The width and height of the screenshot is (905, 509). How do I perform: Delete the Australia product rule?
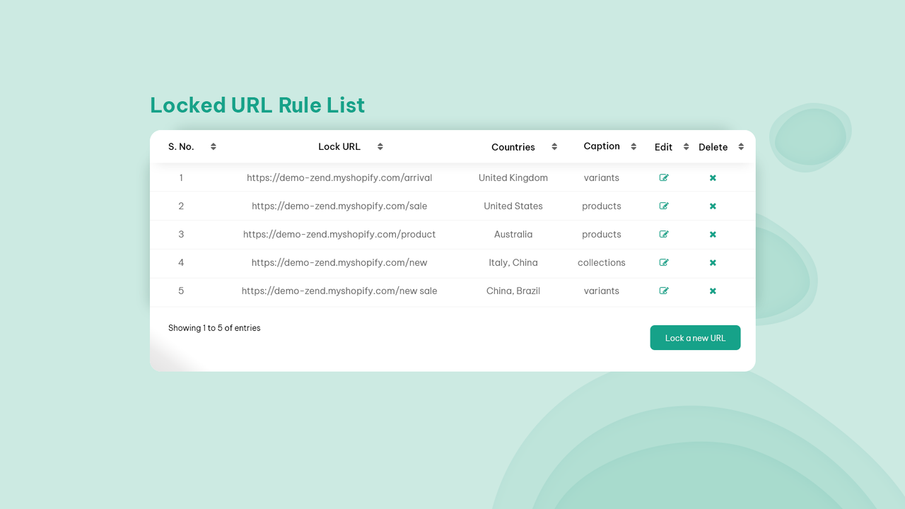click(x=713, y=234)
